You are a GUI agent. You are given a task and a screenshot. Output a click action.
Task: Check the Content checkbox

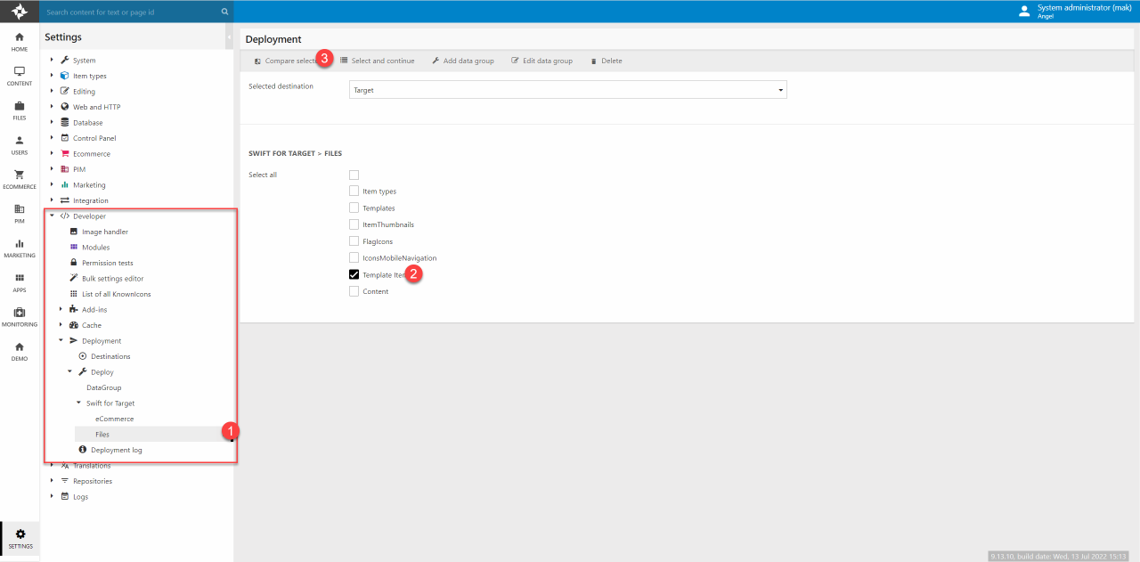[354, 291]
